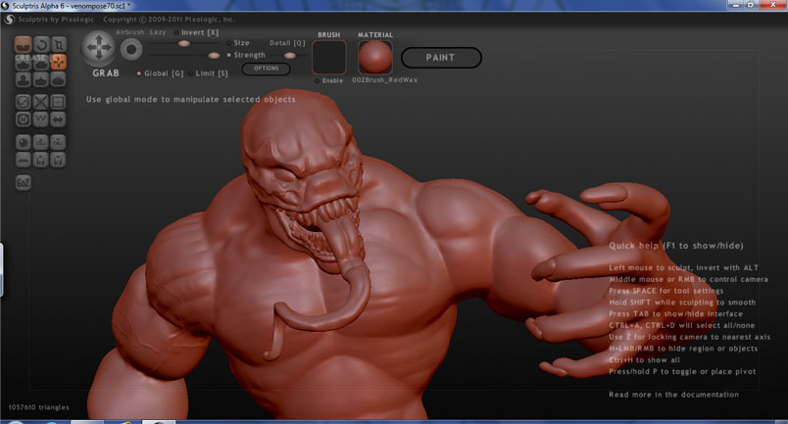Toggle the Airbrush option

tap(129, 32)
